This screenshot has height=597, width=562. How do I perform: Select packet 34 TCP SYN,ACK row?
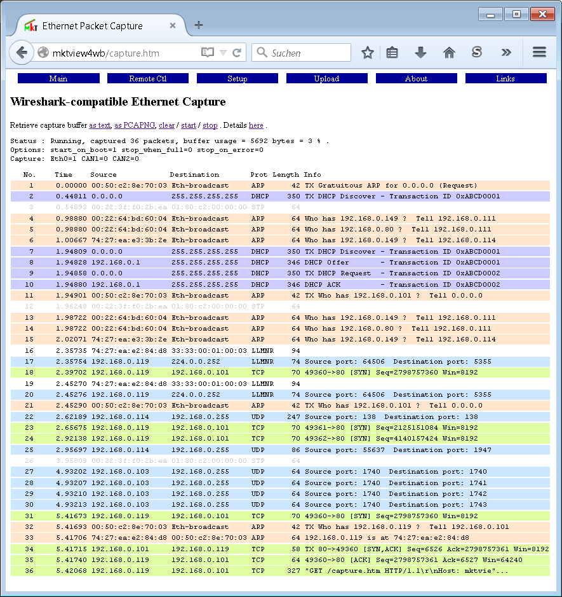[280, 549]
